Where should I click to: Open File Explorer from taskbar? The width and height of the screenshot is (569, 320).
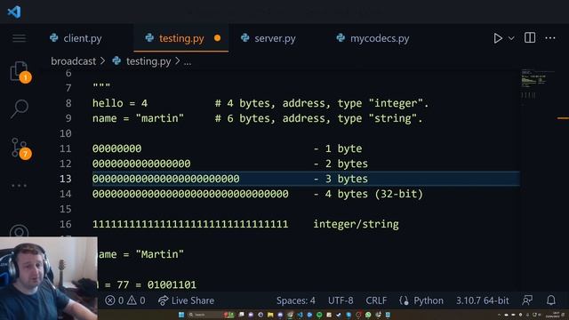270,315
